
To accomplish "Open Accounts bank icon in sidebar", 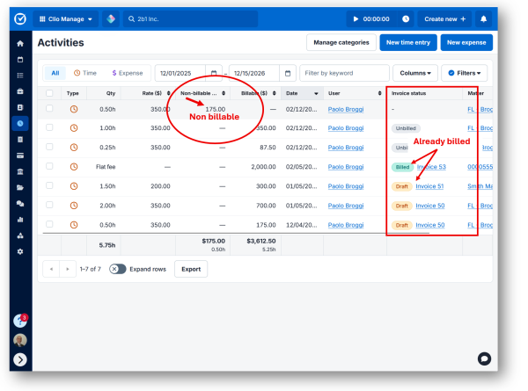I will tap(20, 171).
